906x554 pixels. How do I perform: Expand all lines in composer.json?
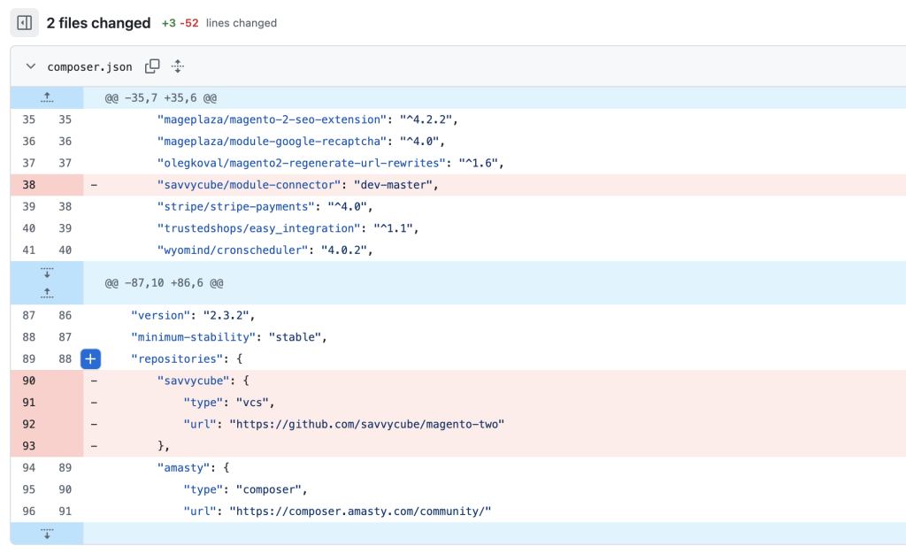click(x=177, y=66)
